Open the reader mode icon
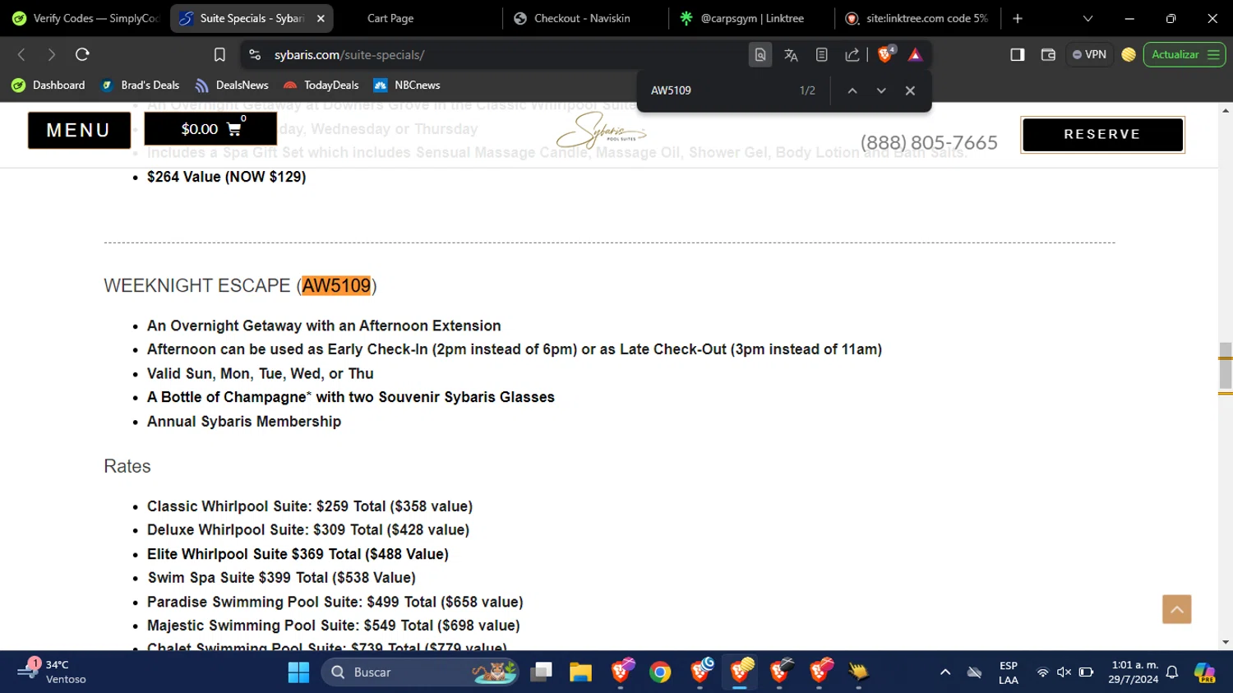 tap(821, 54)
